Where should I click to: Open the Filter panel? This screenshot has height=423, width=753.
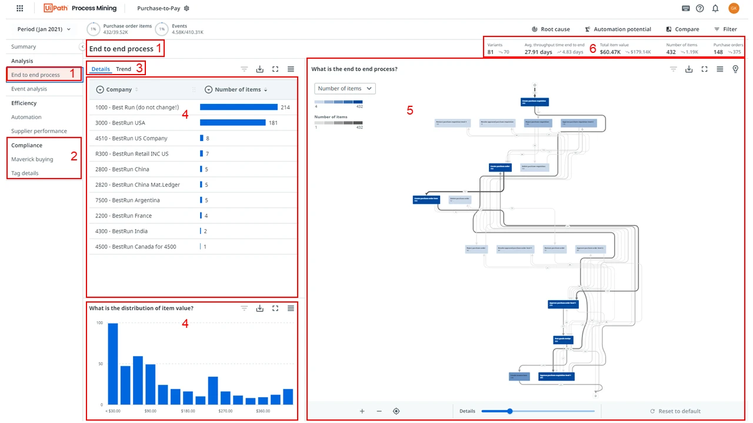pyautogui.click(x=725, y=29)
